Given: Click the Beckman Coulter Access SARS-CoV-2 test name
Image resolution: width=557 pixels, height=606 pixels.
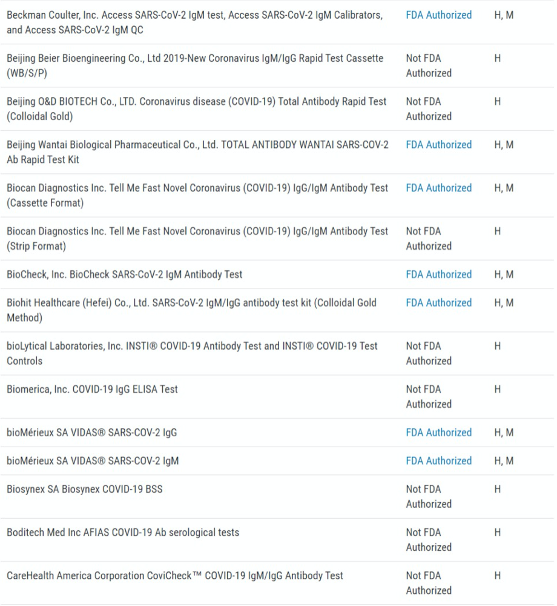Looking at the screenshot, I should pyautogui.click(x=194, y=22).
